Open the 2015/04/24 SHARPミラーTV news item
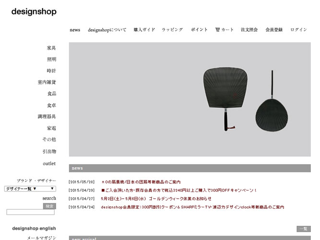Screen dimensions: 320x240 click(192, 207)
